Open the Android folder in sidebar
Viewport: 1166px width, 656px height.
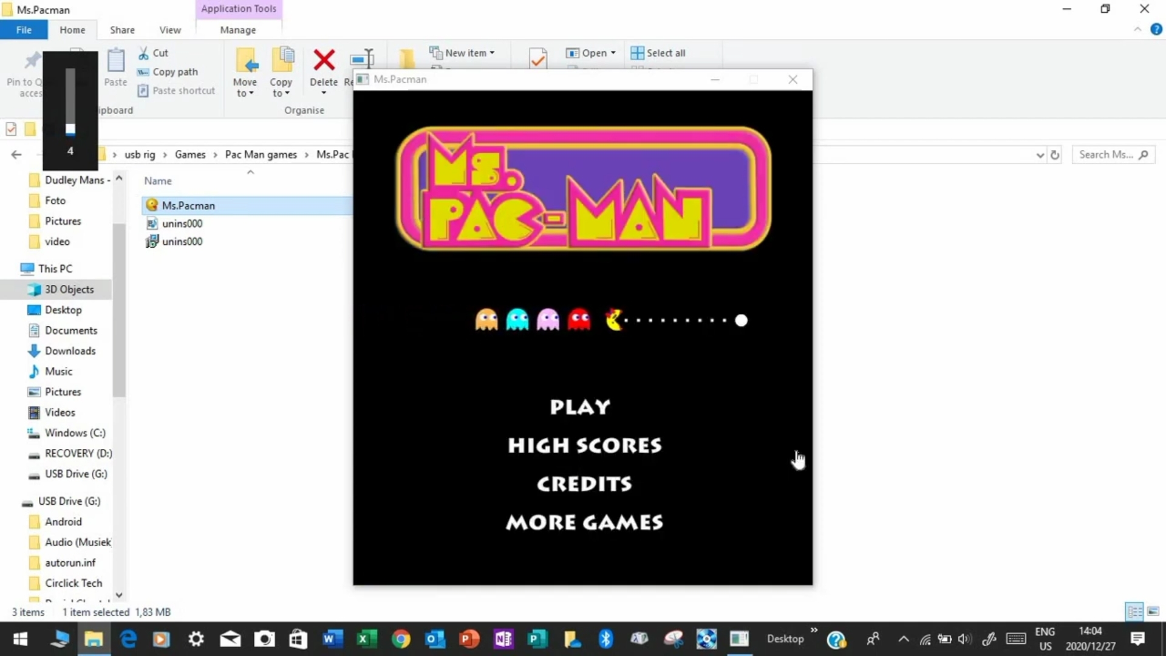(x=63, y=522)
